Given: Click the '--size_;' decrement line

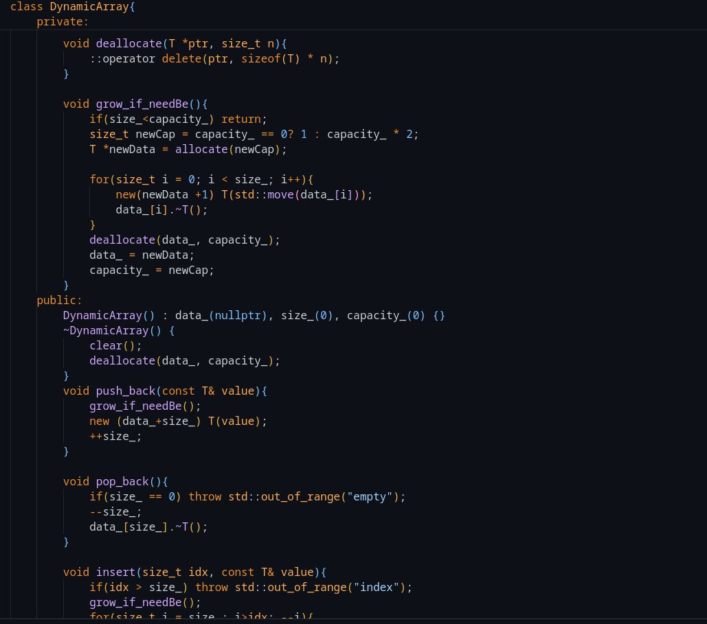Looking at the screenshot, I should pyautogui.click(x=115, y=512).
